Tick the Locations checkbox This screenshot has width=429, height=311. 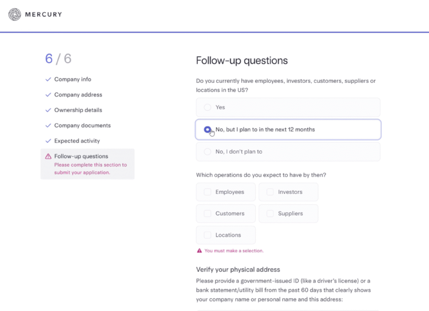click(207, 235)
